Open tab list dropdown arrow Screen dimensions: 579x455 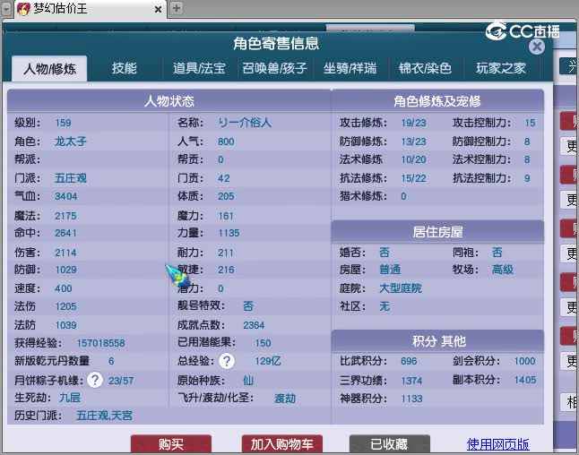[6, 9]
